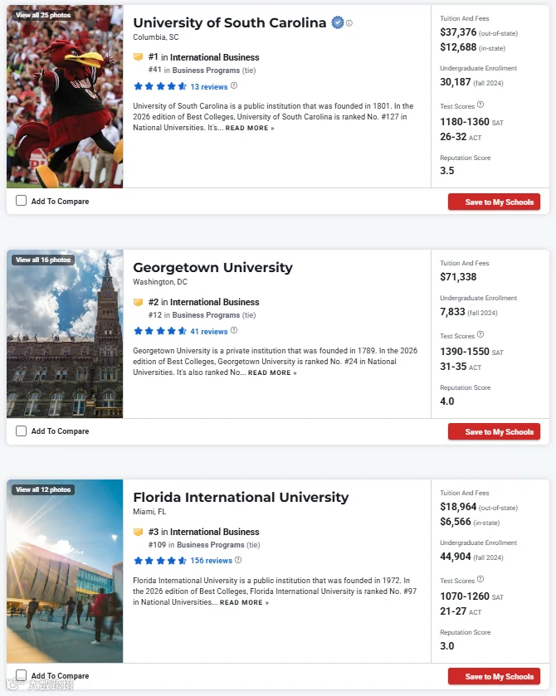Expand READ MORE for Florida International University
The image size is (556, 696).
pos(244,602)
